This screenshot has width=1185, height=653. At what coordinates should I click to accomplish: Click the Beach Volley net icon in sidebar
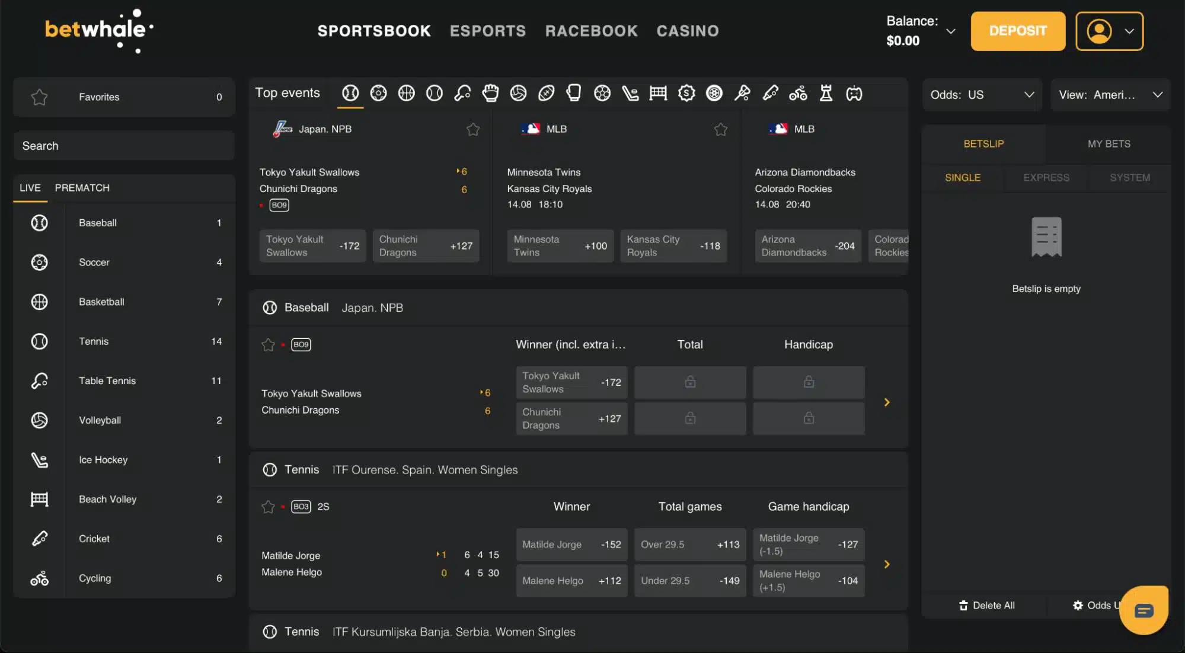(40, 499)
